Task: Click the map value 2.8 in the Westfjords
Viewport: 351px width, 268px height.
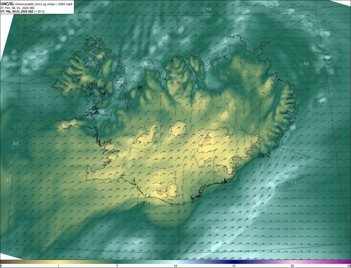Action: [100, 56]
